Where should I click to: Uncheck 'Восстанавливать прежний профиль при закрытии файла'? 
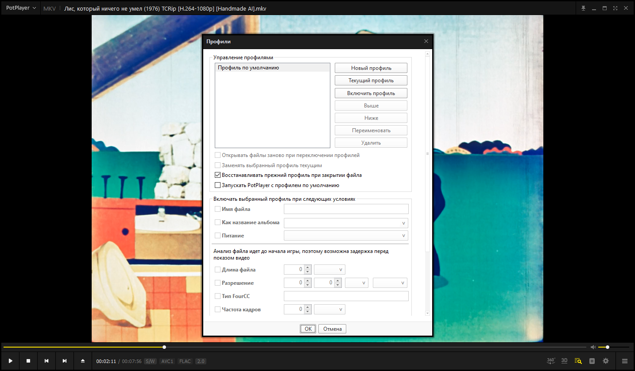(218, 175)
